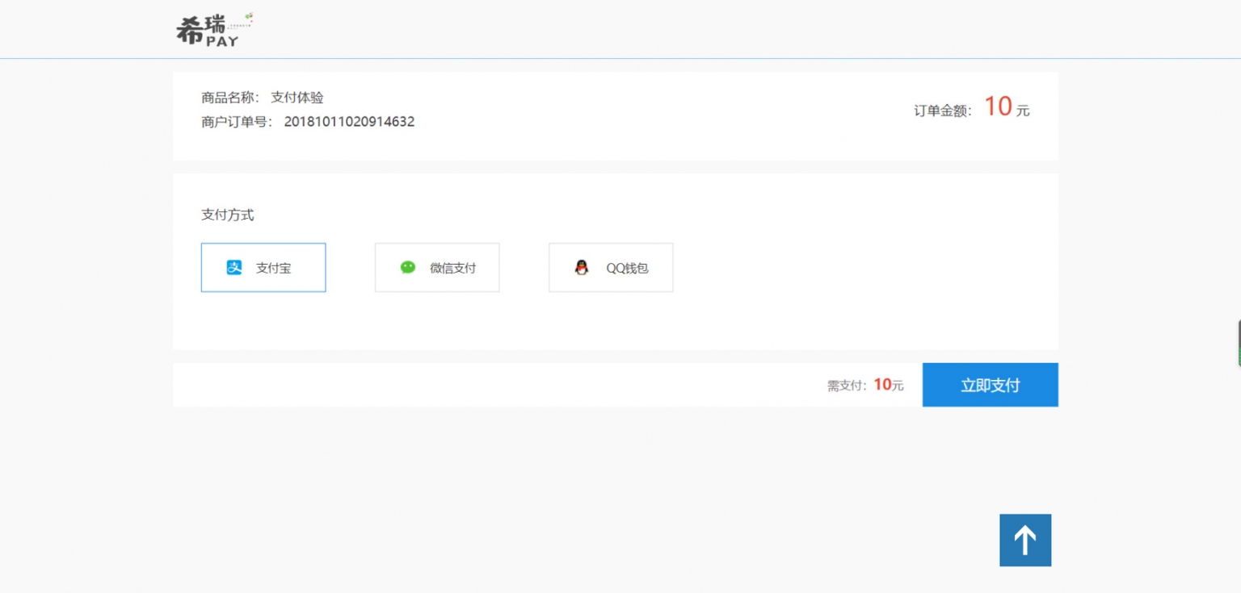Click the 订单金额 label
The width and height of the screenshot is (1241, 593).
(x=942, y=111)
